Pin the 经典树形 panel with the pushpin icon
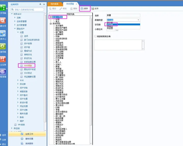This screenshot has width=183, height=146. (x=40, y=4)
